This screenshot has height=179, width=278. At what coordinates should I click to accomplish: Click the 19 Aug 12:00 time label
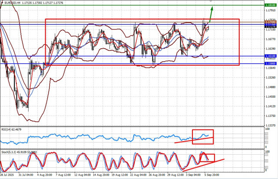pos(120,175)
